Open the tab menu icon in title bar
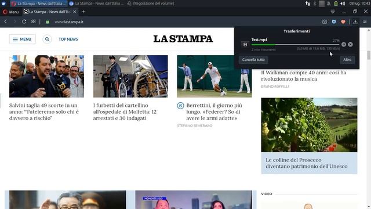 pyautogui.click(x=332, y=12)
